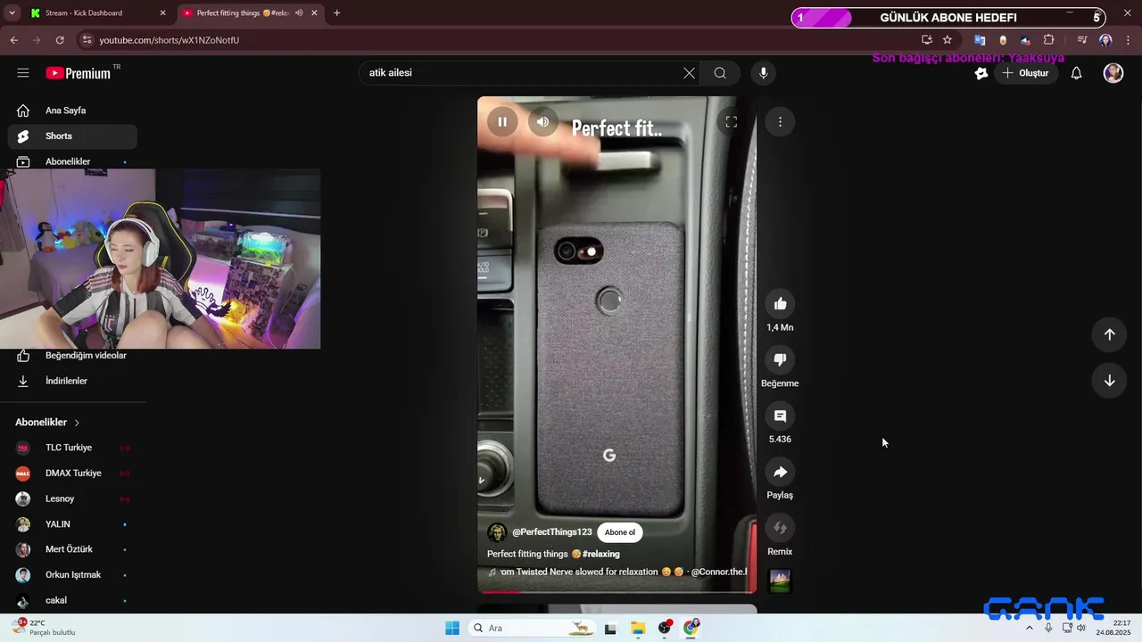Screen dimensions: 1142x642
Task: Open the Orkun Işıtmak subscription
Action: tap(72, 575)
